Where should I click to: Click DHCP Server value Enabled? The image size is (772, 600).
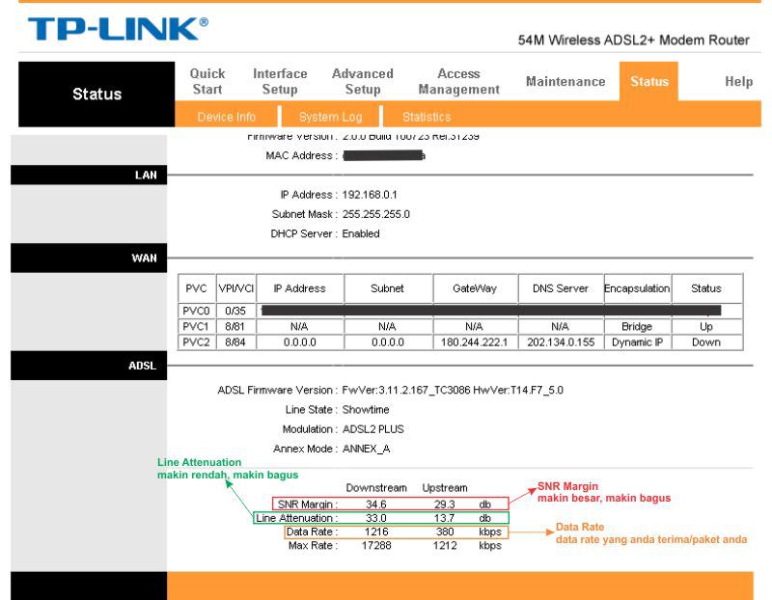pos(360,233)
